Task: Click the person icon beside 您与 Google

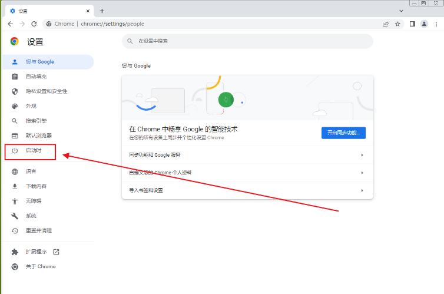Action: coord(15,62)
